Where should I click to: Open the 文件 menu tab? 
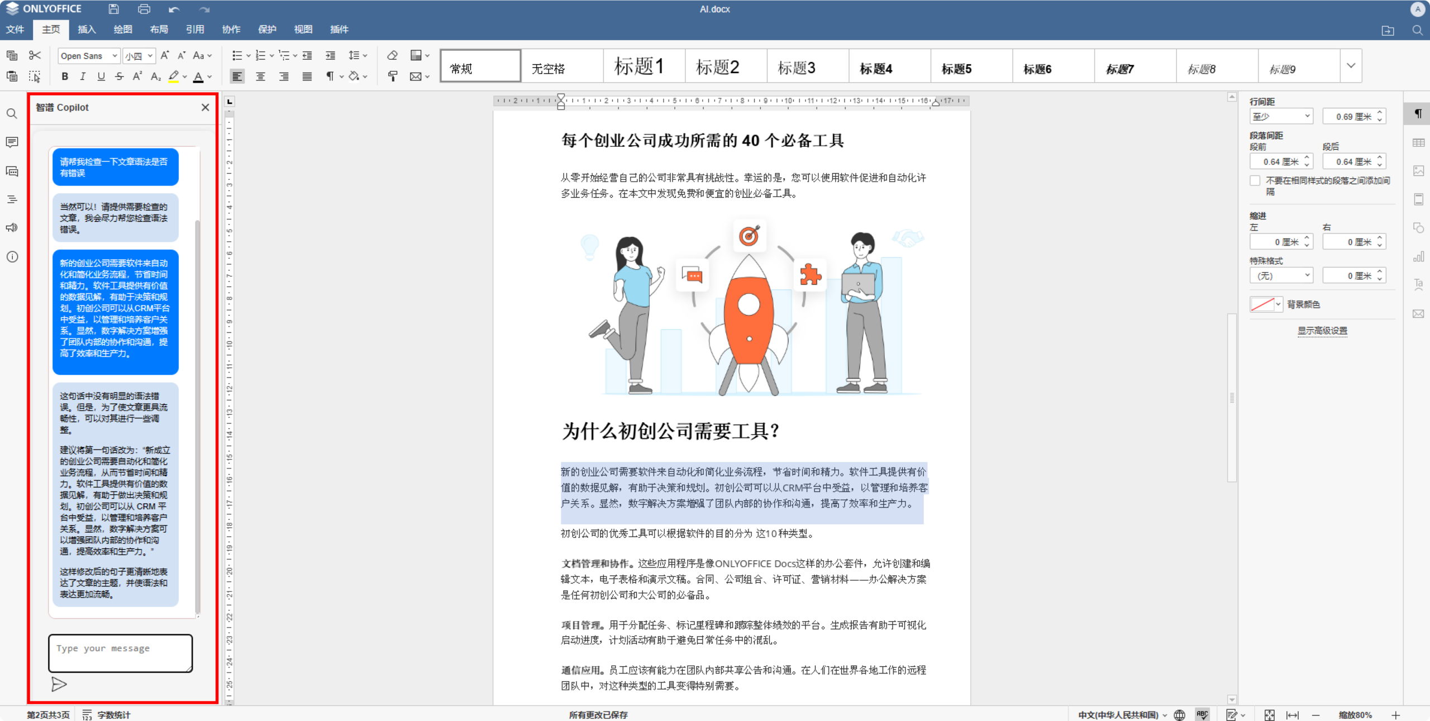point(15,30)
